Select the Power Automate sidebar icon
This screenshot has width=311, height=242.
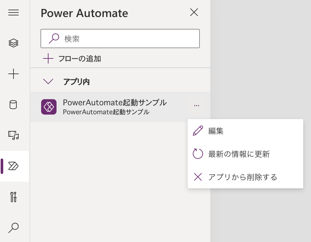tap(13, 166)
